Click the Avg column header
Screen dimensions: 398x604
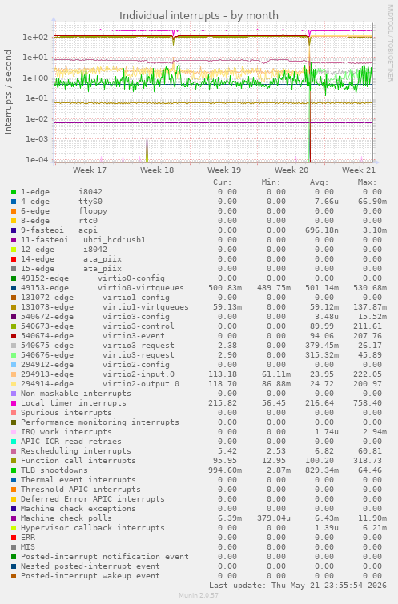click(319, 182)
